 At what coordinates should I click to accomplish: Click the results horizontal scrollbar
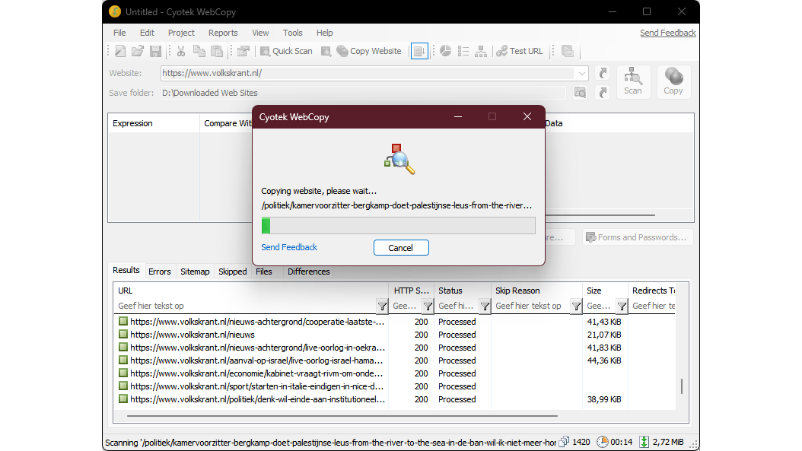pos(342,416)
